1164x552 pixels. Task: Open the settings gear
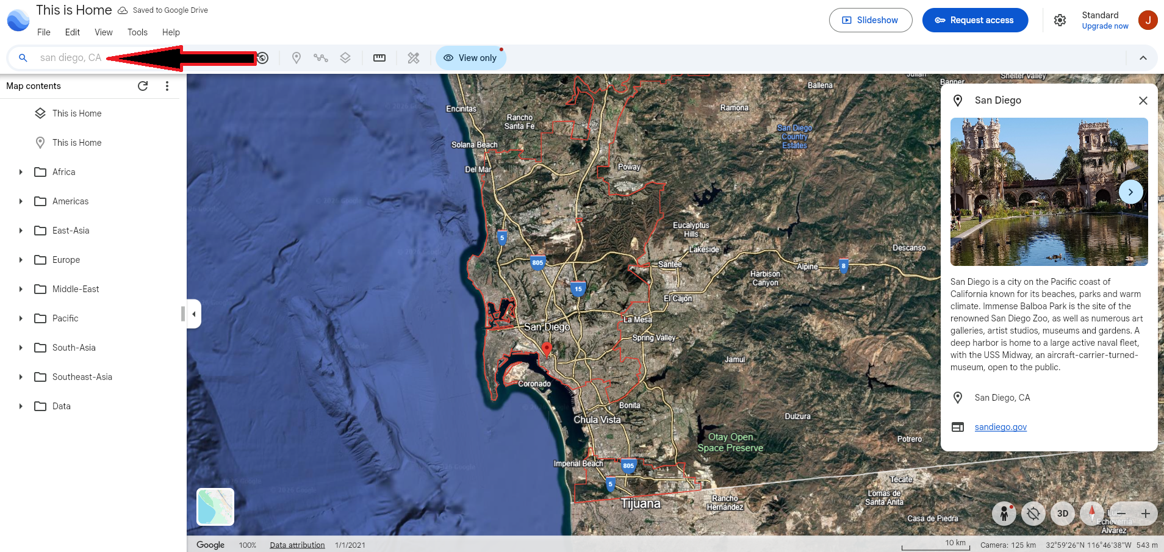[x=1060, y=20]
